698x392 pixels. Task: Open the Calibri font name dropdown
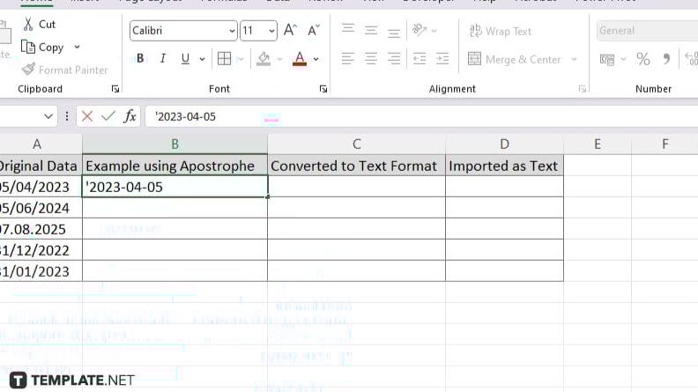pyautogui.click(x=232, y=31)
